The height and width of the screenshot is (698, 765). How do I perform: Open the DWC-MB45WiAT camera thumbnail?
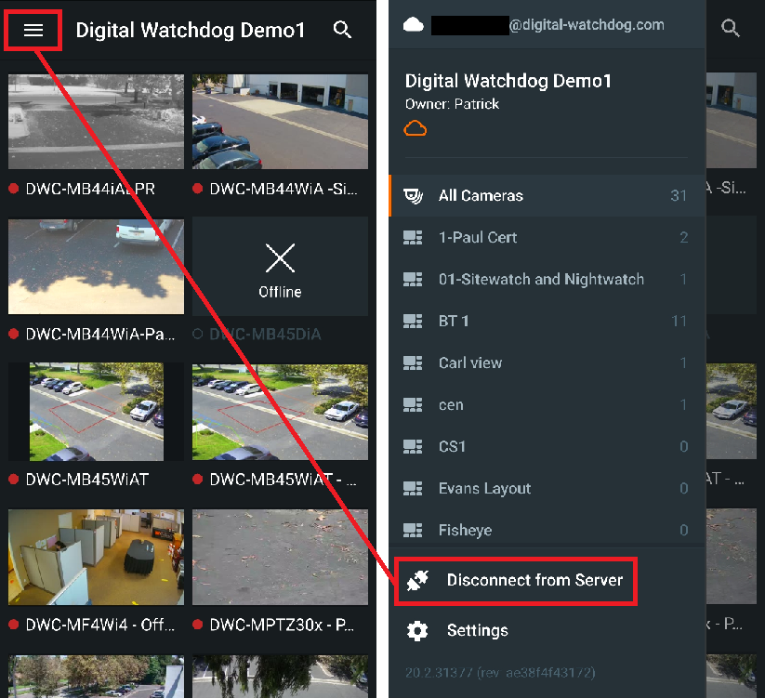point(96,412)
